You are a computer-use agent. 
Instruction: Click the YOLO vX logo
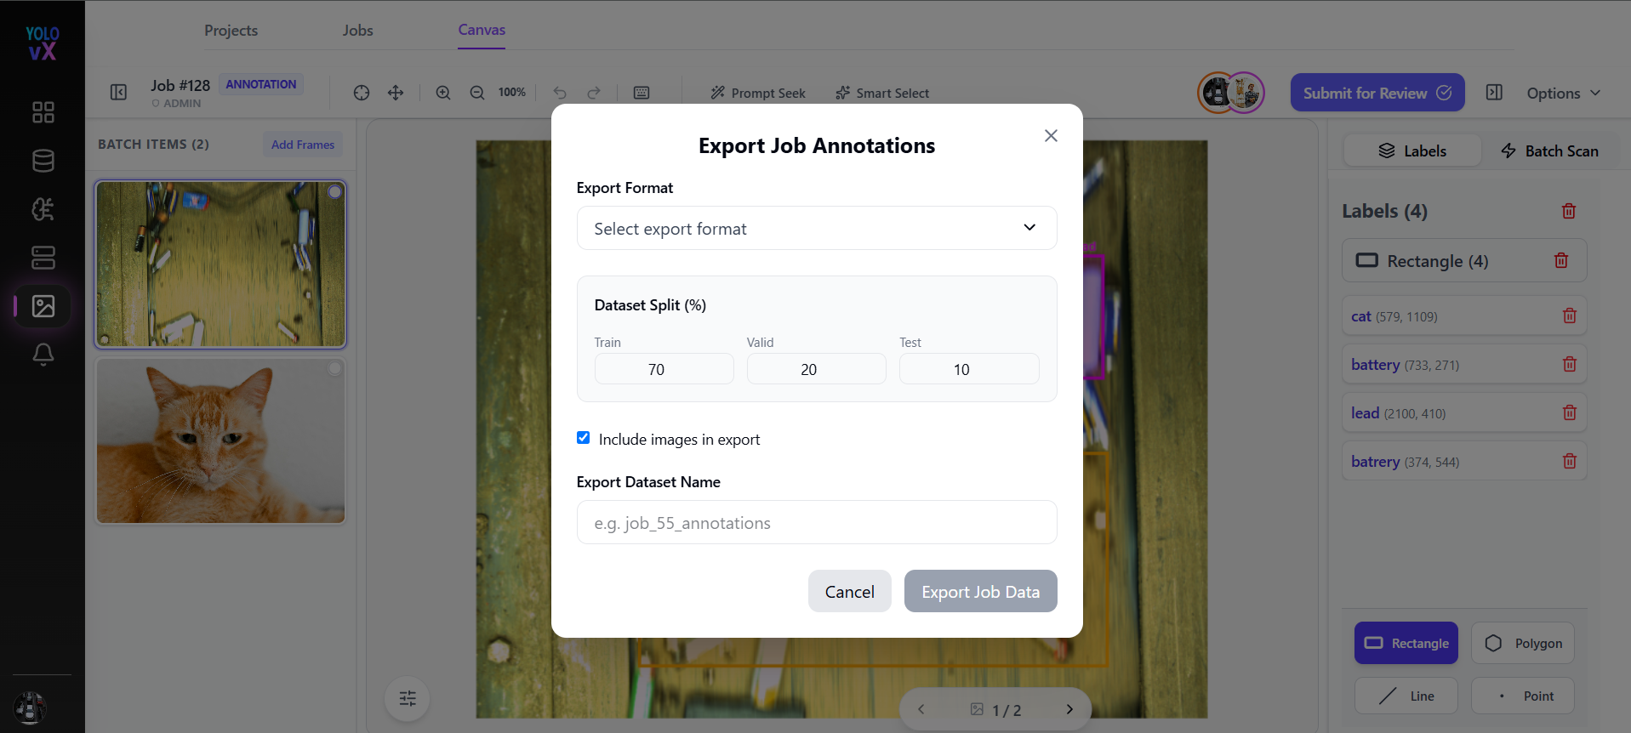pos(43,43)
